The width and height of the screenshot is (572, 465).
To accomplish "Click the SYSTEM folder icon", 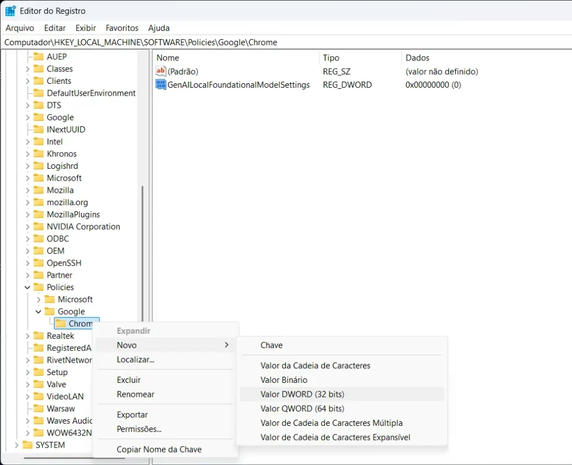I will click(x=27, y=445).
